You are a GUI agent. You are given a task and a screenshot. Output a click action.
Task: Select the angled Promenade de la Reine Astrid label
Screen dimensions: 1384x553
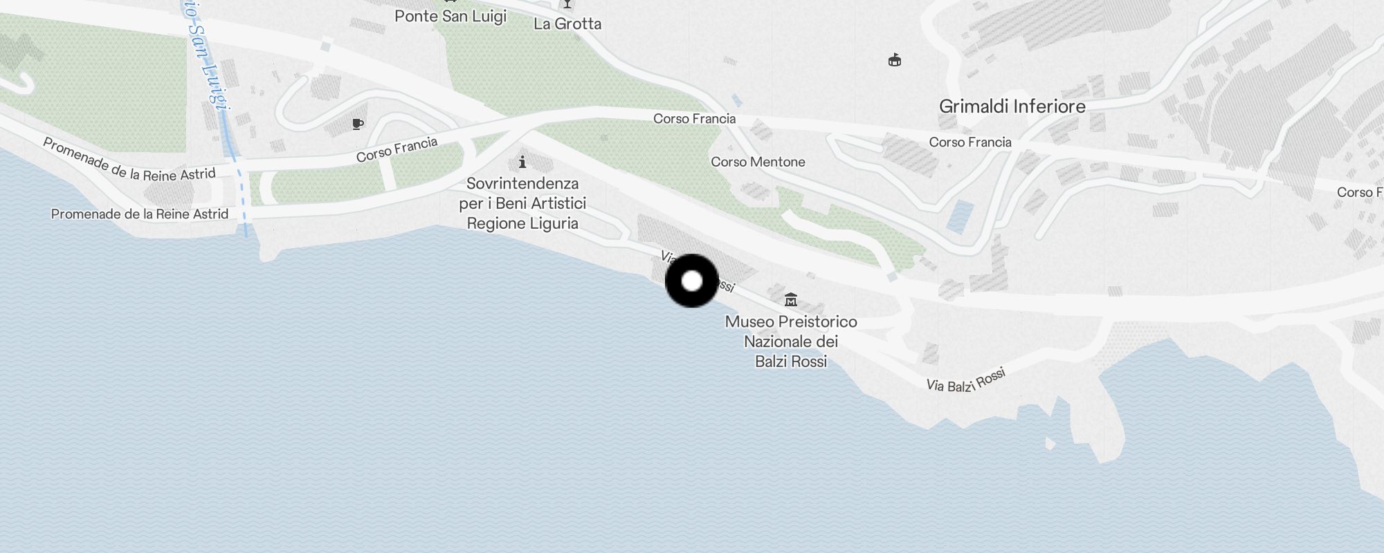click(x=129, y=160)
